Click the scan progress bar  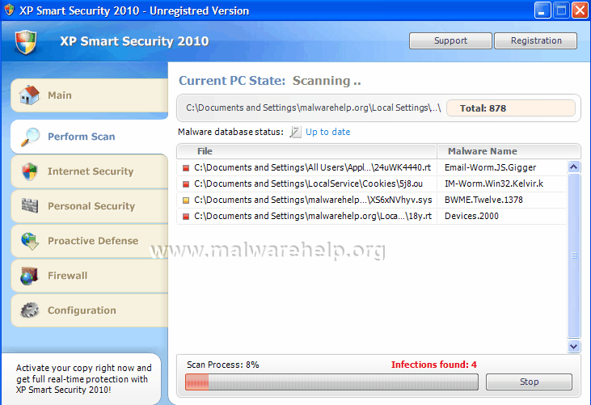pyautogui.click(x=331, y=382)
